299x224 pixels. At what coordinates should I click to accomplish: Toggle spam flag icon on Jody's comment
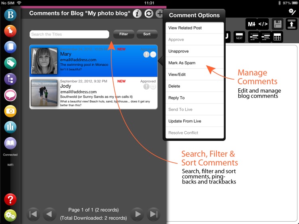pos(146,87)
